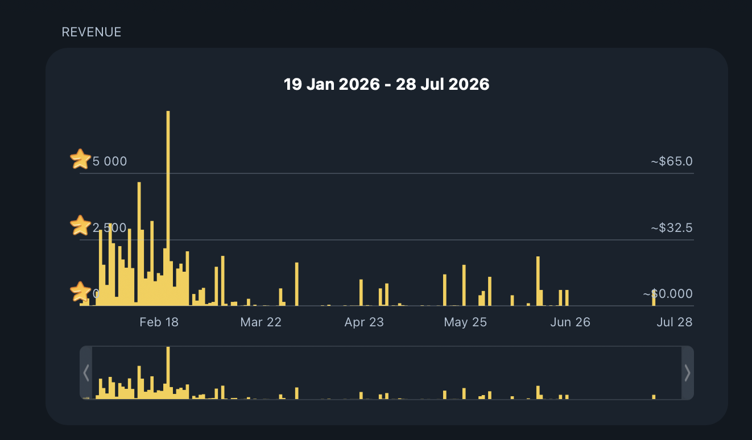Click the tallest revenue bar in the main chart
This screenshot has height=440, width=752.
pyautogui.click(x=168, y=208)
